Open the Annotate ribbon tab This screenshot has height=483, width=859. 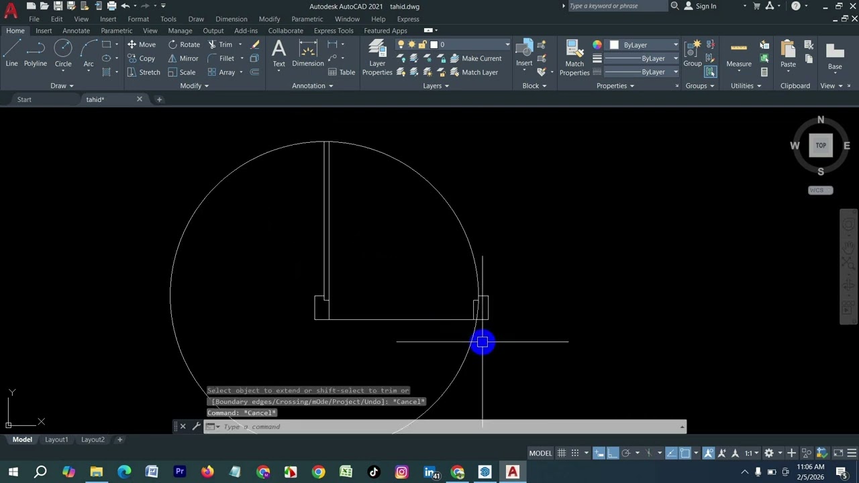click(76, 31)
